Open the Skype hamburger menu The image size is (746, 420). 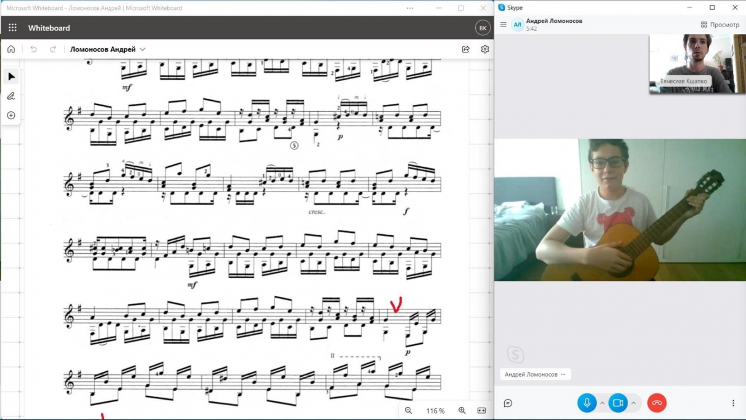click(503, 25)
